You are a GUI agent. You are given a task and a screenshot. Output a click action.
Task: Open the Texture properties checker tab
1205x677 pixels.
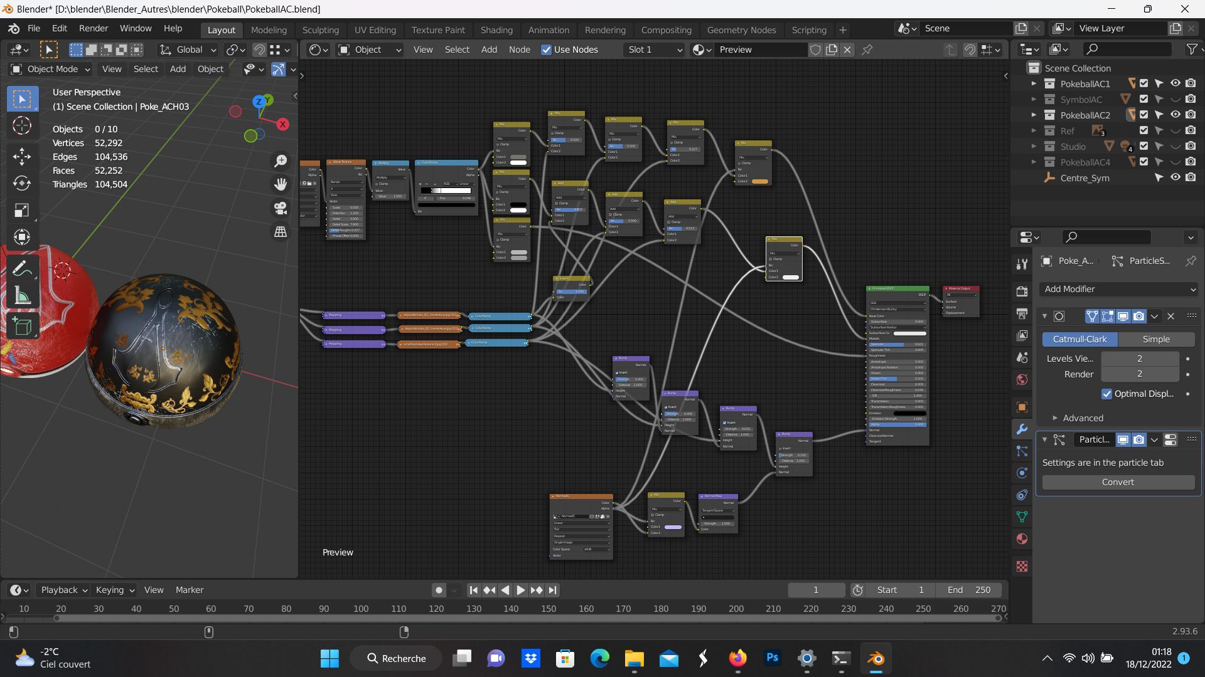coord(1022,566)
